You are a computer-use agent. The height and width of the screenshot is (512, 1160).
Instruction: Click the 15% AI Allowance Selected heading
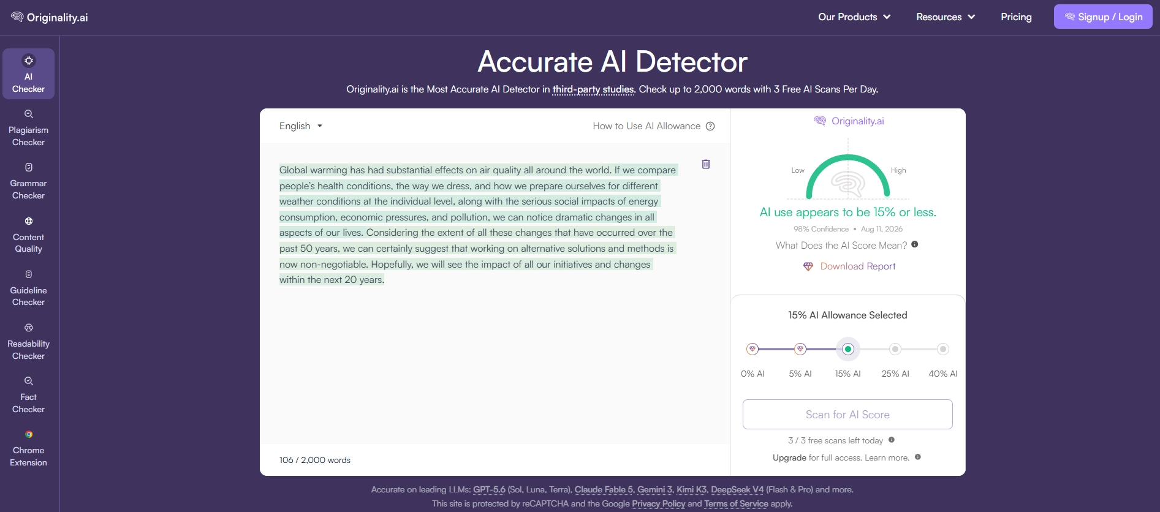click(847, 315)
